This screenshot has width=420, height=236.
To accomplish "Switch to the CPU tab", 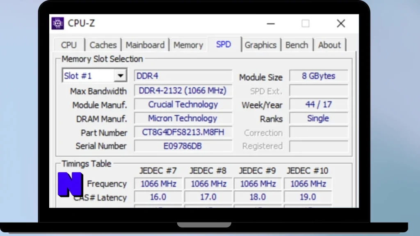I will coord(69,45).
